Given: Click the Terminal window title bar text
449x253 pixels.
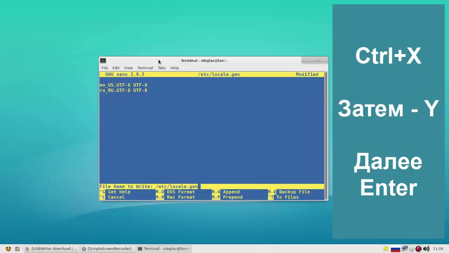Looking at the screenshot, I should coord(204,60).
